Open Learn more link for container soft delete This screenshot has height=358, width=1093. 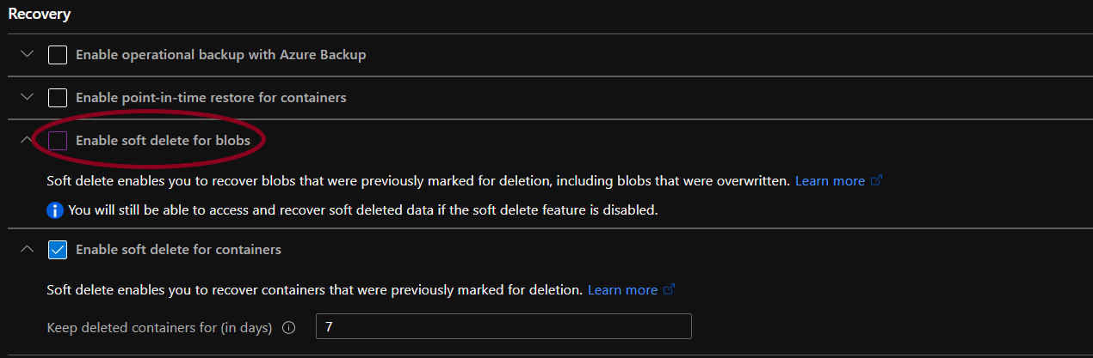click(622, 290)
